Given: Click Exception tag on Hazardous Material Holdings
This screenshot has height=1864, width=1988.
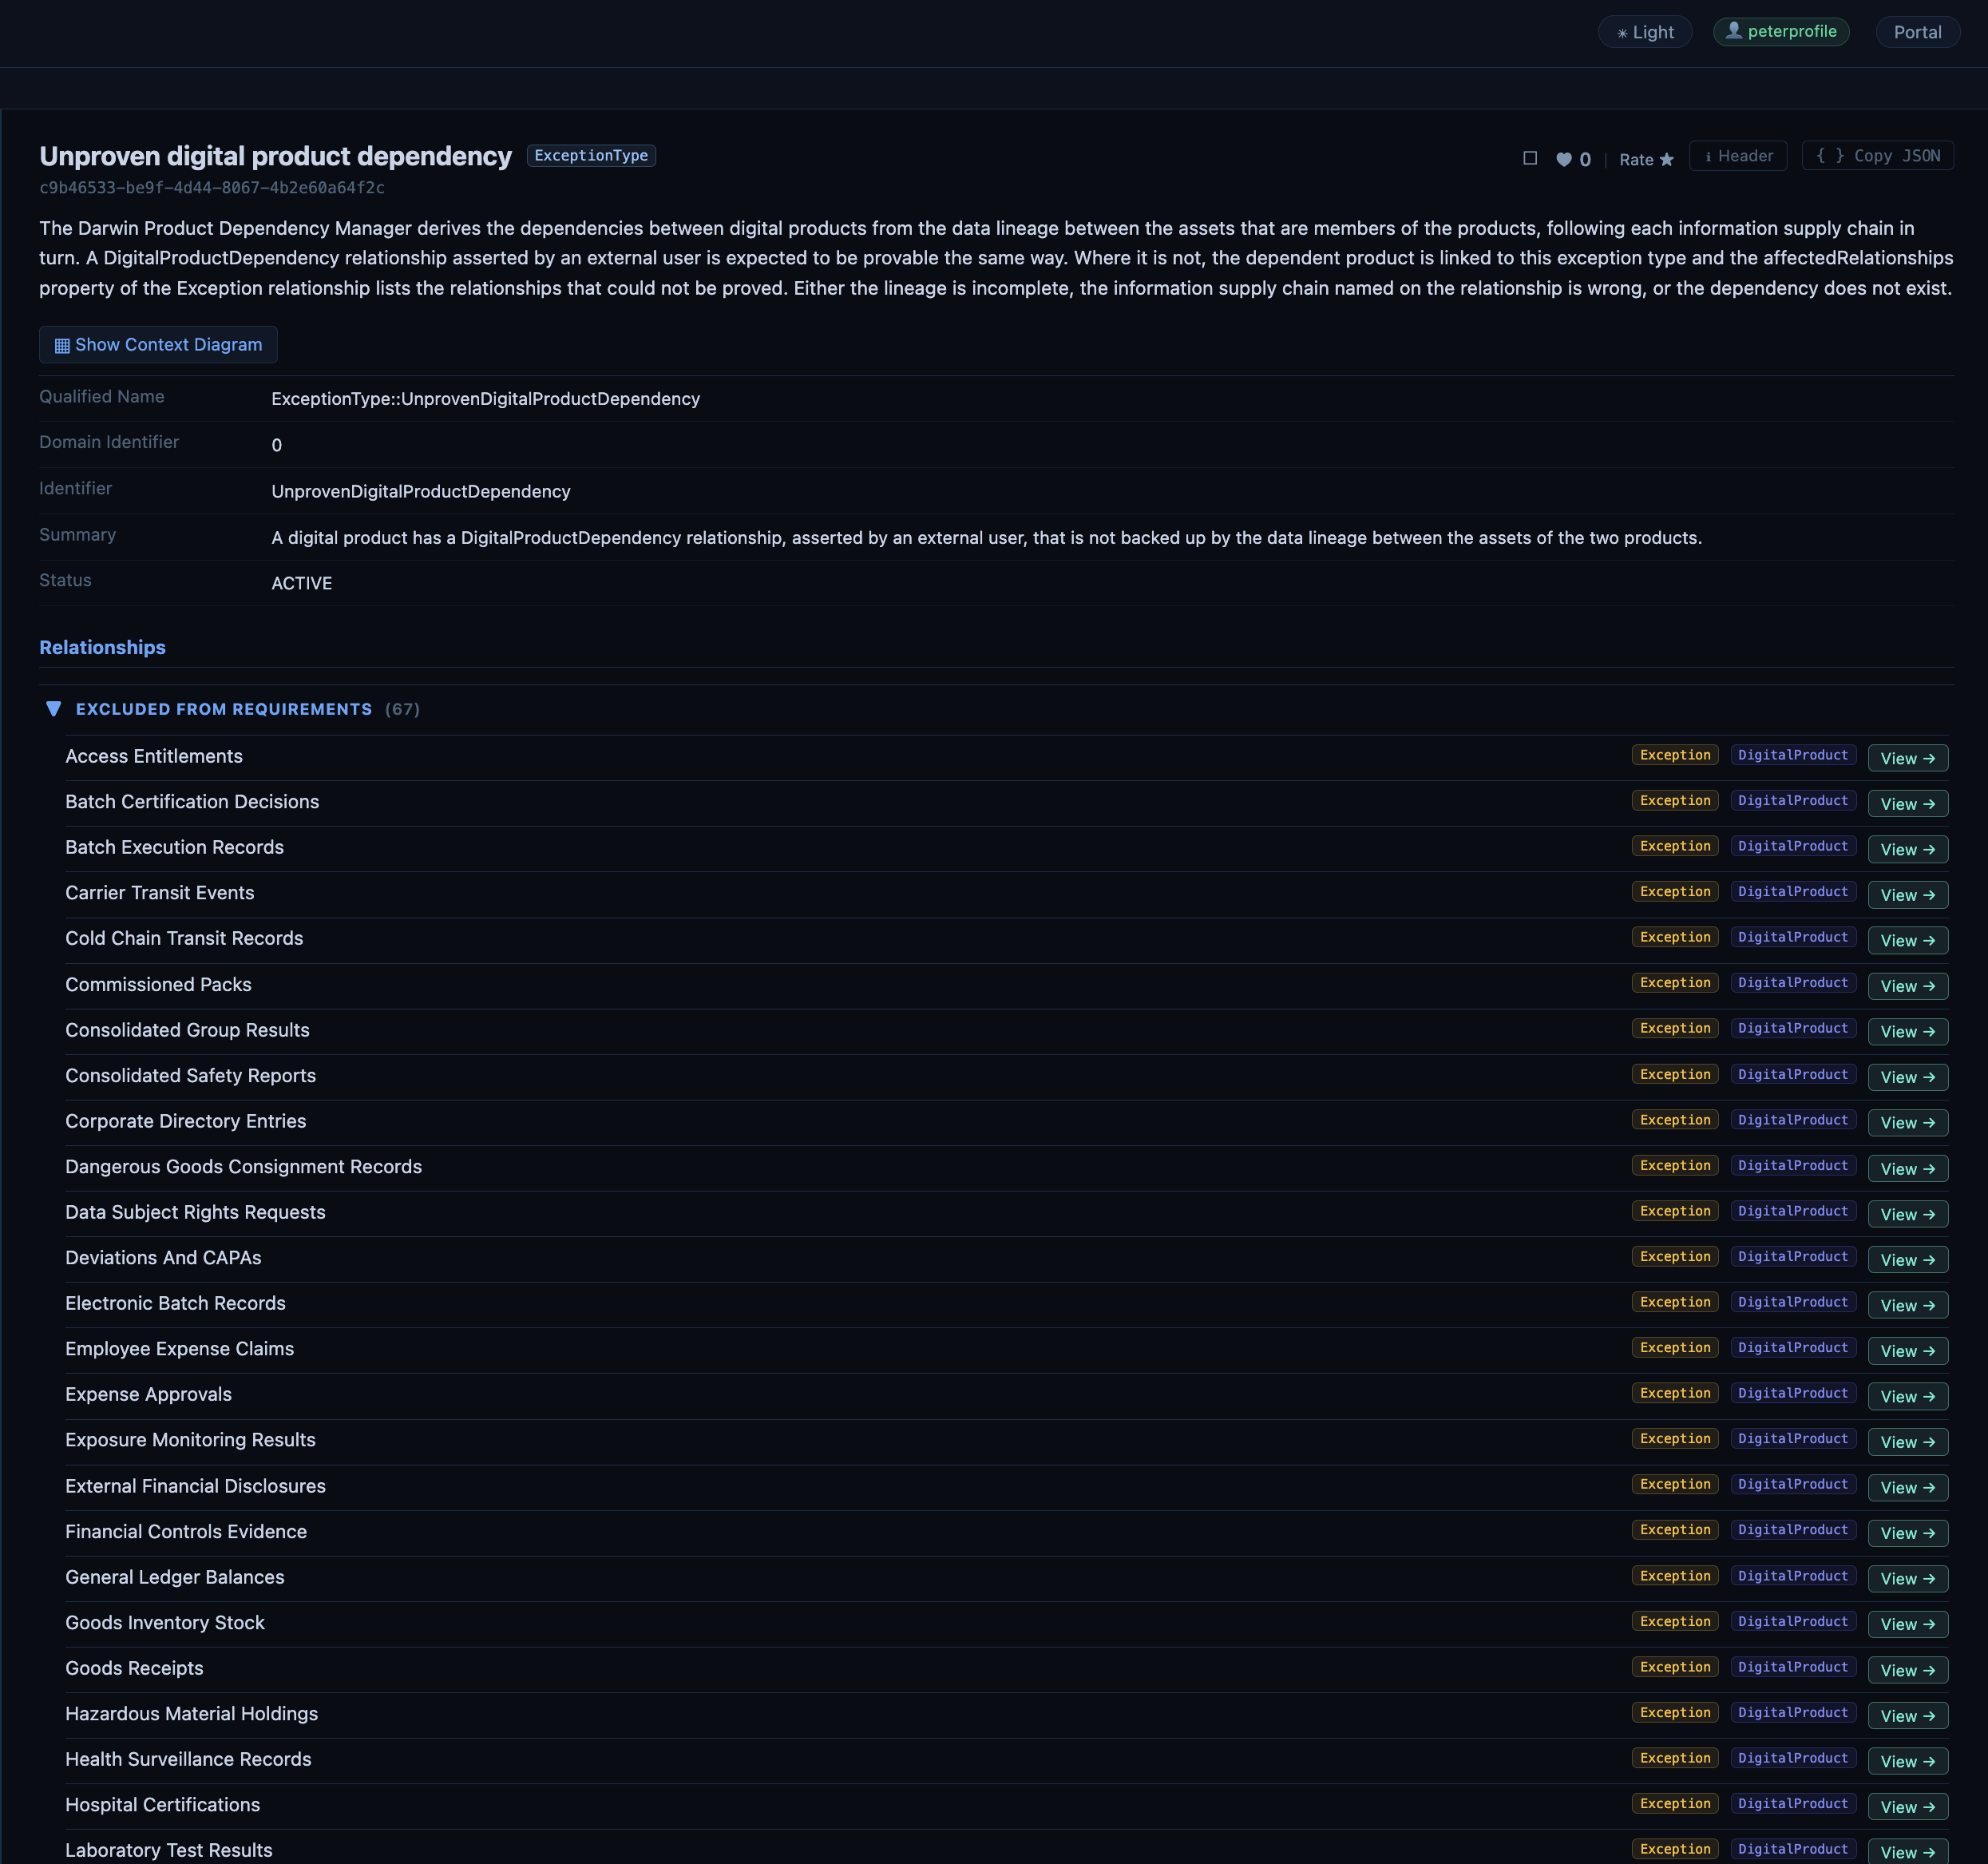Looking at the screenshot, I should point(1674,1712).
